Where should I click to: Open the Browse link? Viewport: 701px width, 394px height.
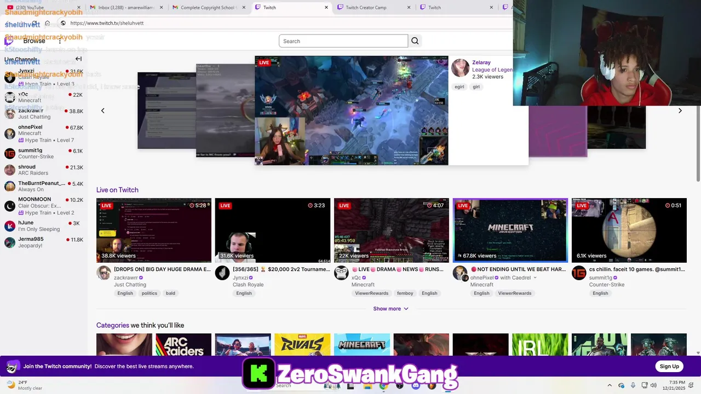(34, 41)
